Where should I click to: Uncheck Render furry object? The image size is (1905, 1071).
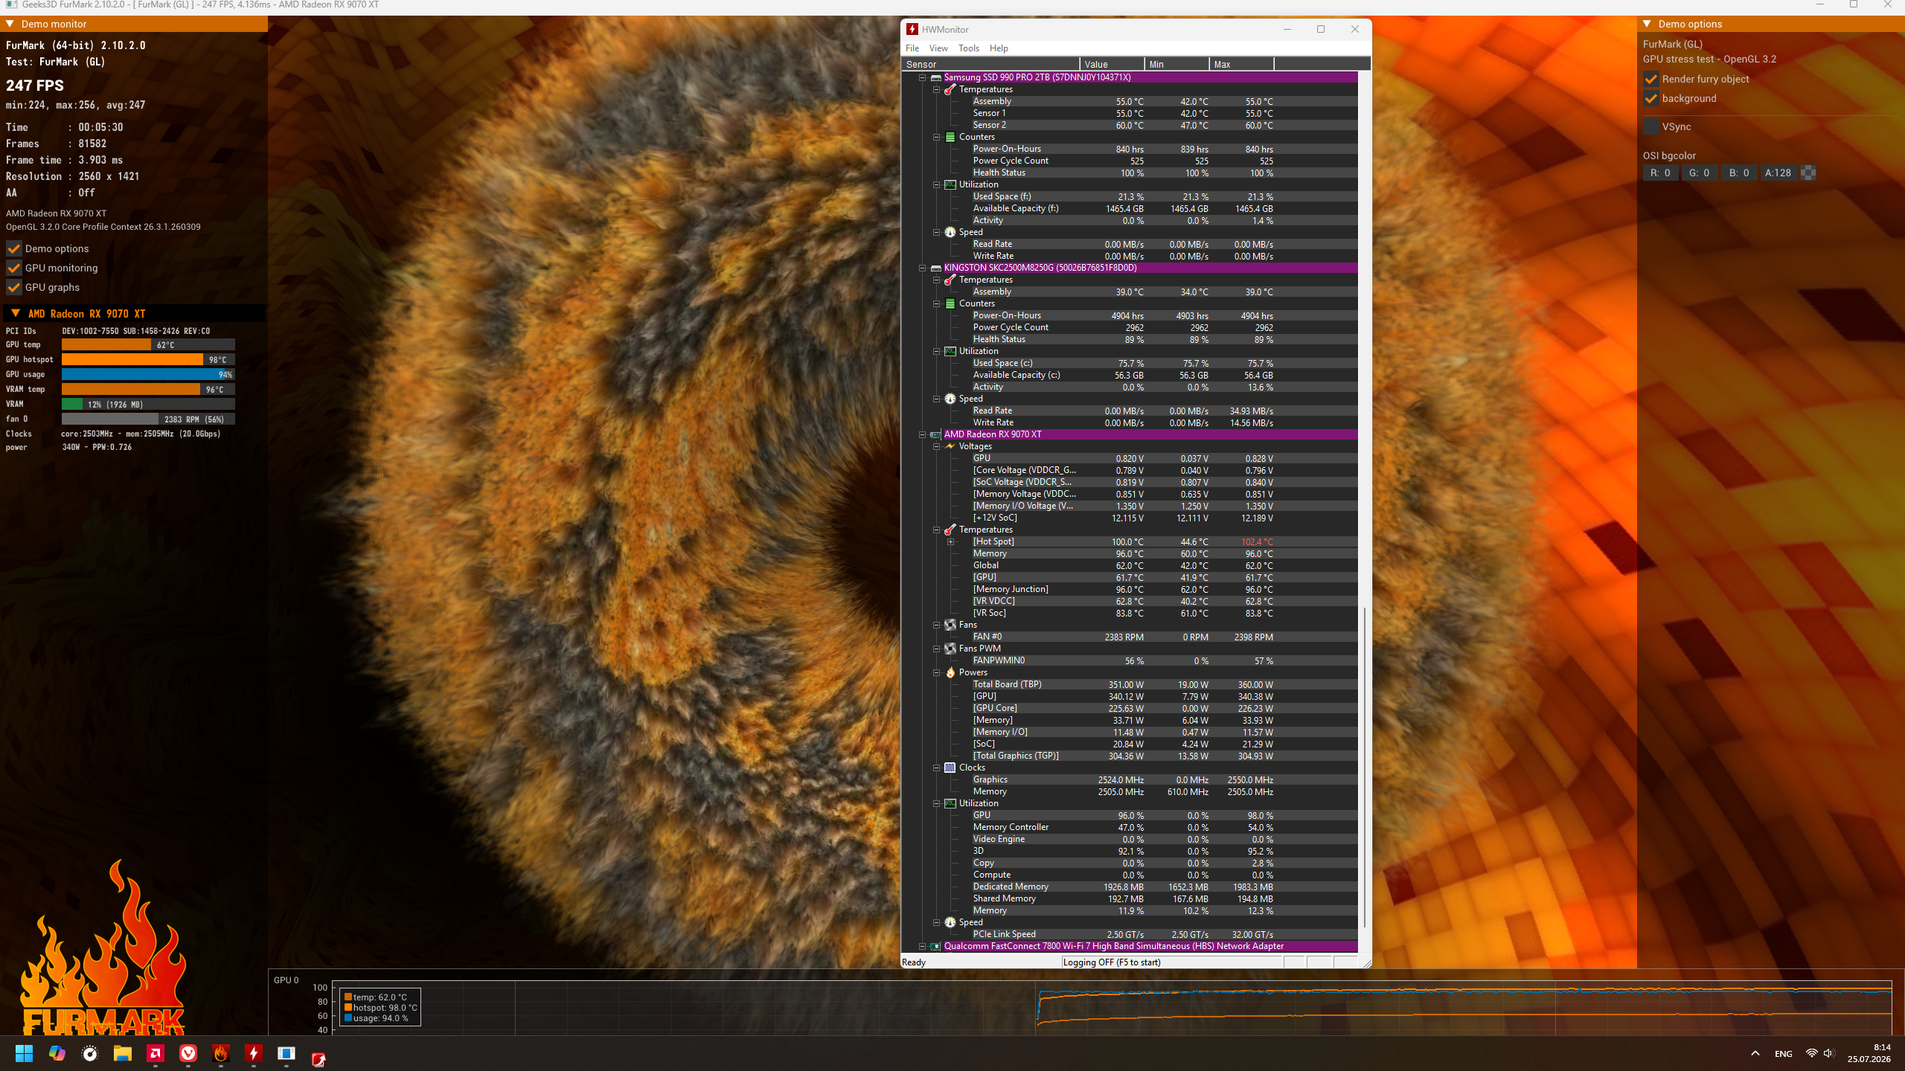point(1651,79)
